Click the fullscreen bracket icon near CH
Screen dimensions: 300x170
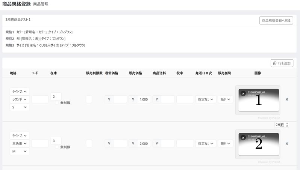(x=287, y=125)
